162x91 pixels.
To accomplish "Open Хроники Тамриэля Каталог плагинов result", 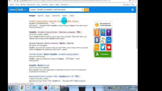I will pos(51,43).
